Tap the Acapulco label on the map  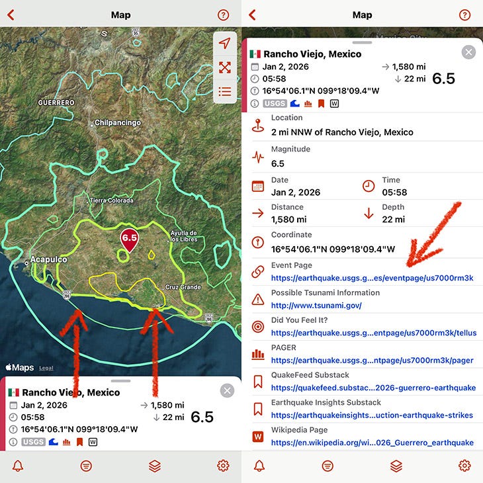(48, 259)
